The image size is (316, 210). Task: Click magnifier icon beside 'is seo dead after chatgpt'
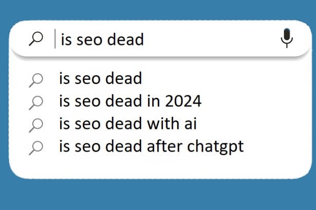[36, 148]
